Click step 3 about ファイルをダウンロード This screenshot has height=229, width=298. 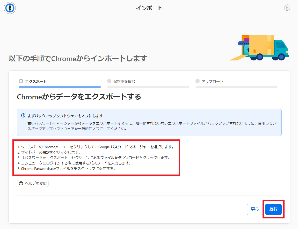(x=94, y=158)
